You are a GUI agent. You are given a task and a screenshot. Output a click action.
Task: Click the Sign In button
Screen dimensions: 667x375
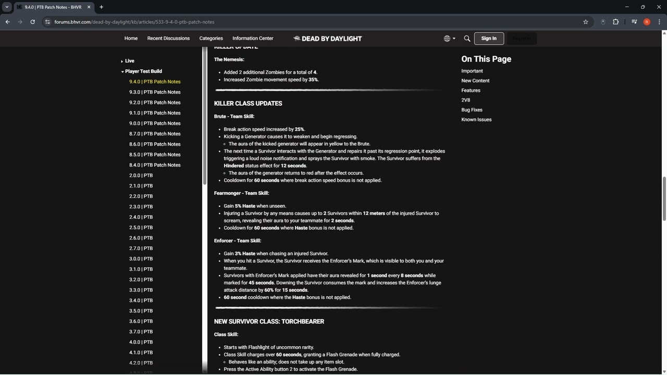point(489,39)
